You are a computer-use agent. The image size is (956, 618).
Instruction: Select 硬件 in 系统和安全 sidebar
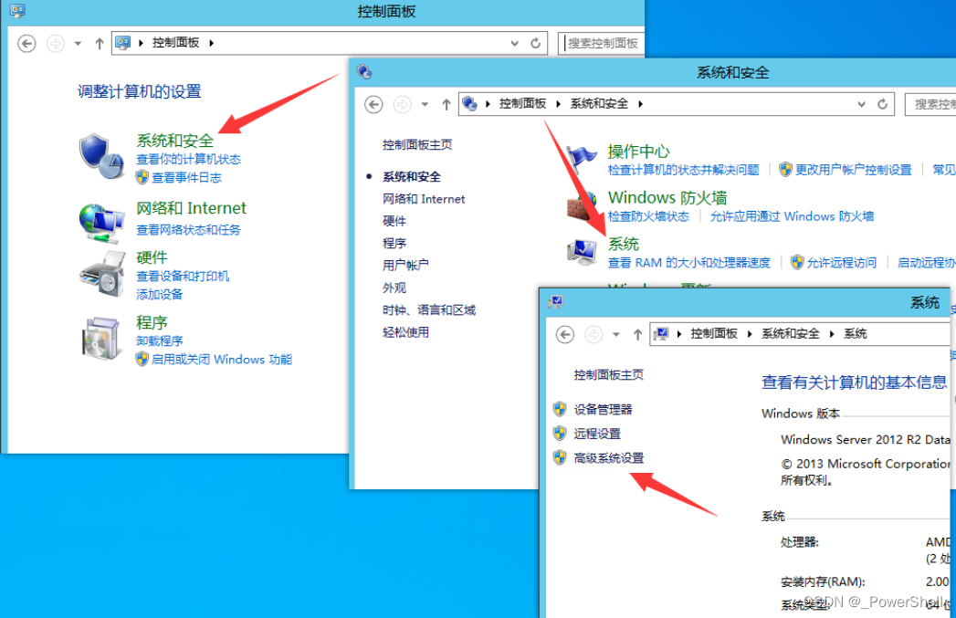click(x=394, y=221)
